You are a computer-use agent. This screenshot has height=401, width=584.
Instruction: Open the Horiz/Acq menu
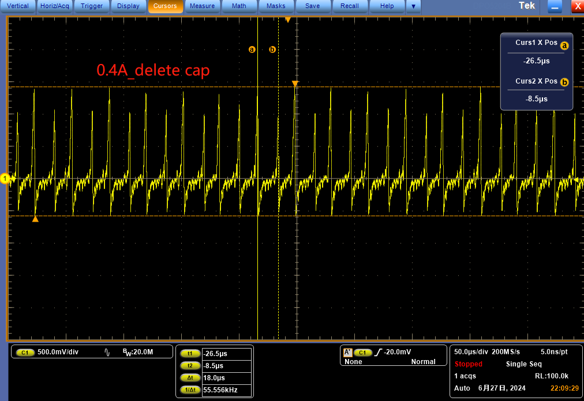point(55,6)
